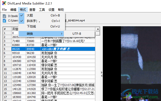The image size is (161, 101).
Task: Click the right-pointing panel splitter arrow
Action: click(x=102, y=72)
